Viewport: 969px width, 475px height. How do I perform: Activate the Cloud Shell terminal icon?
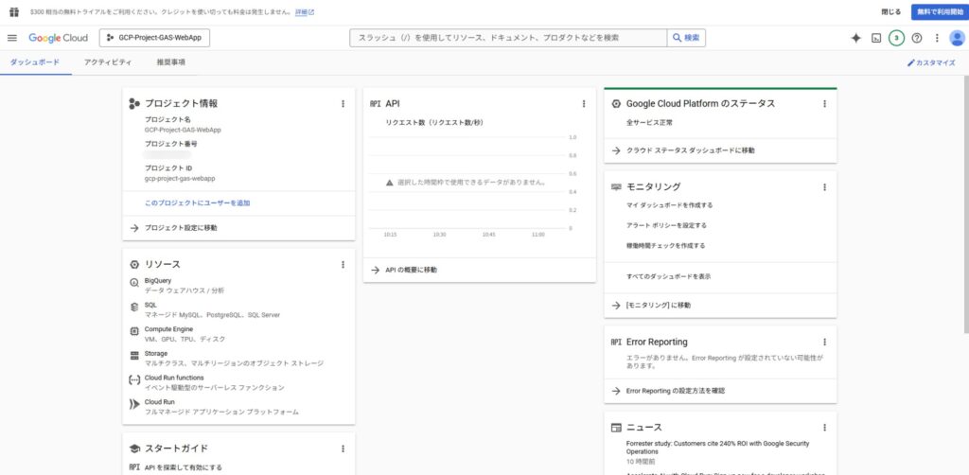876,38
